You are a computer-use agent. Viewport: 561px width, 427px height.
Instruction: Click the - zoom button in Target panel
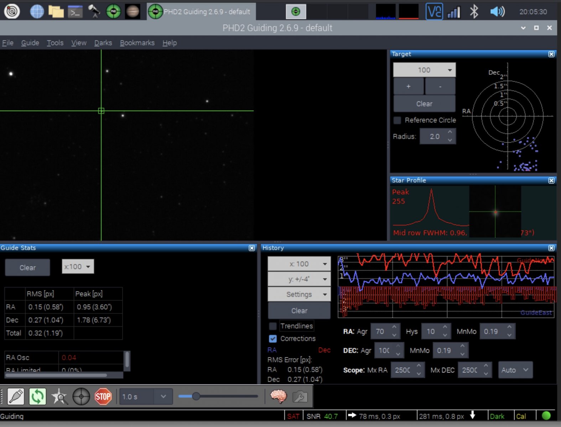point(440,86)
